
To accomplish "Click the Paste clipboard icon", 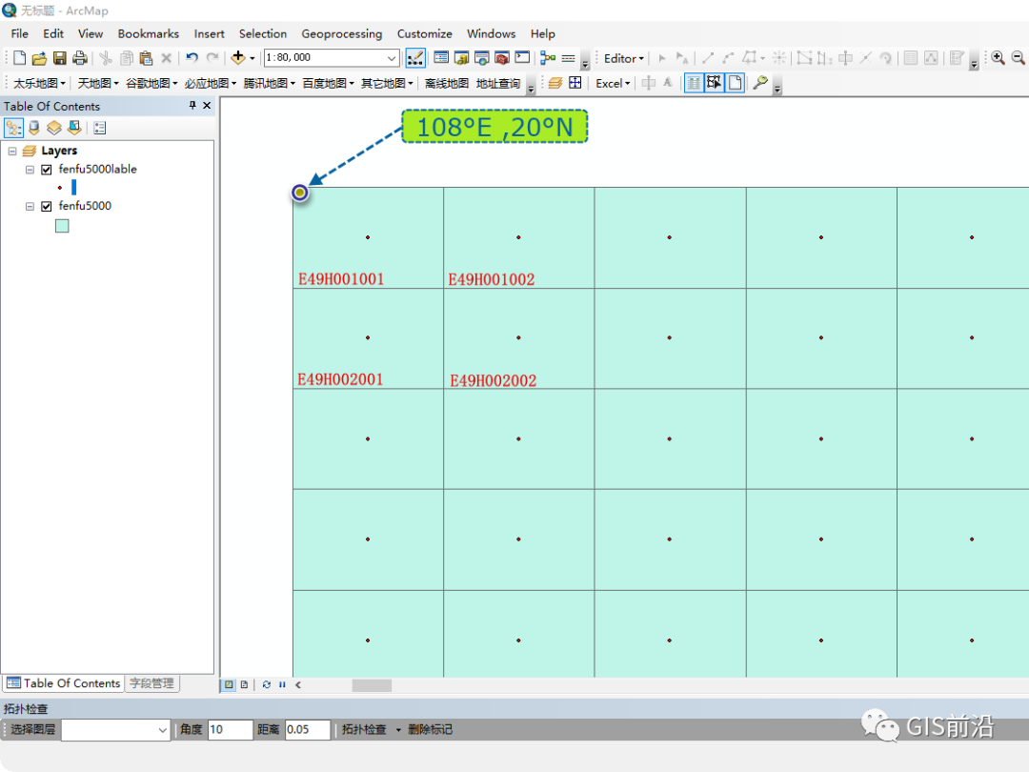I will click(x=147, y=58).
